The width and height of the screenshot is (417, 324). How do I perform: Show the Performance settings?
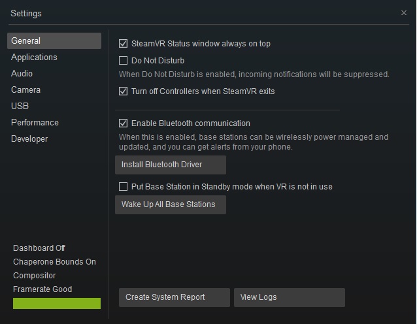pyautogui.click(x=35, y=123)
